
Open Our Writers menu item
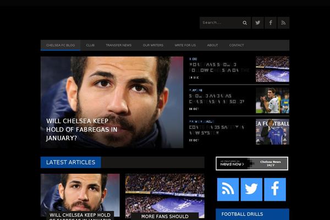click(153, 45)
